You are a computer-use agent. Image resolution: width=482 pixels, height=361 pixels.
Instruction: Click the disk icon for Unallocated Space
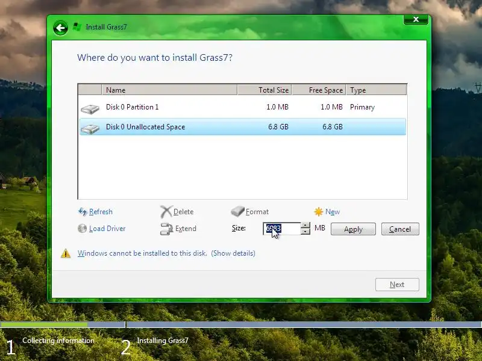[90, 129]
